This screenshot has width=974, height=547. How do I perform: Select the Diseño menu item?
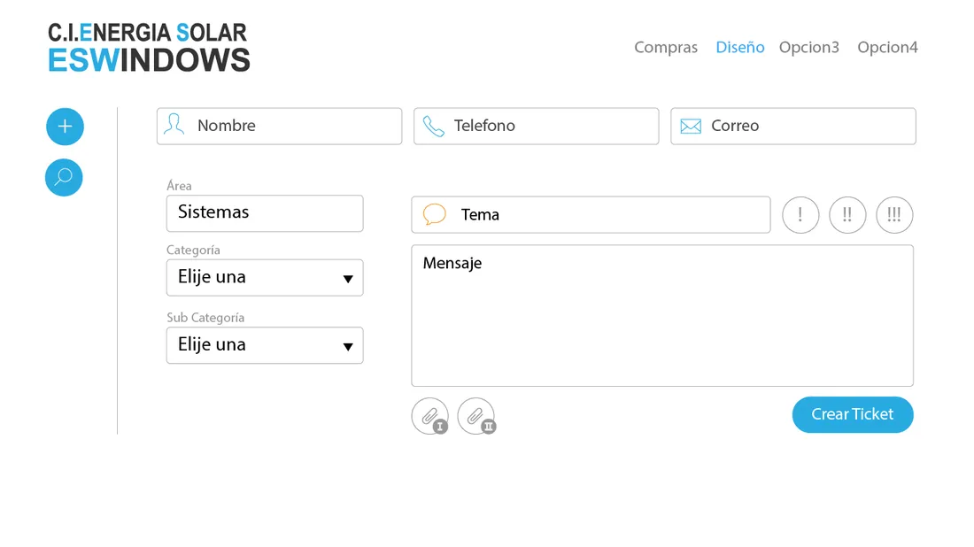tap(740, 47)
